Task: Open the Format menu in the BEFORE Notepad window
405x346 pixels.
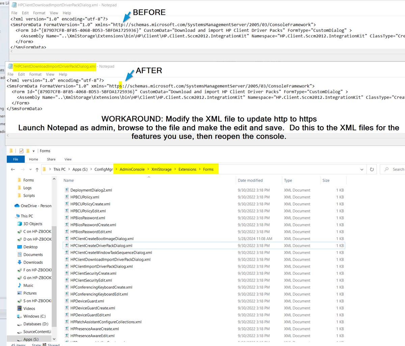Action: [39, 13]
